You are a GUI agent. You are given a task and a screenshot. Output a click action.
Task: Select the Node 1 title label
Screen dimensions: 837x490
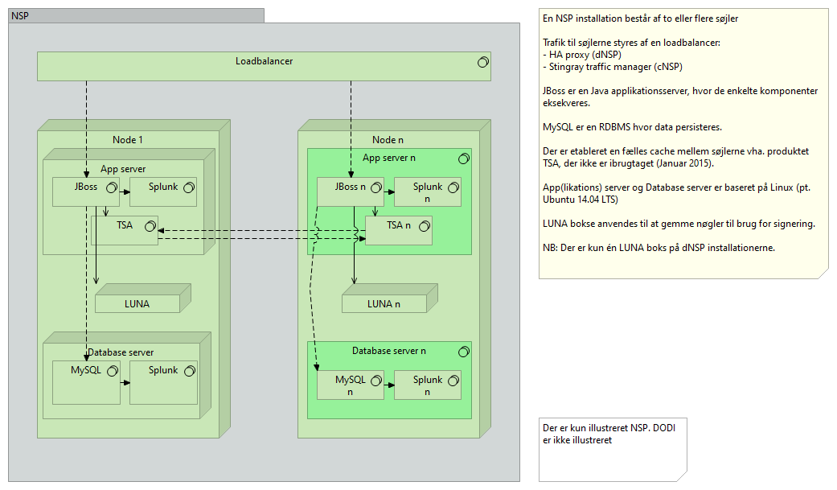click(128, 140)
